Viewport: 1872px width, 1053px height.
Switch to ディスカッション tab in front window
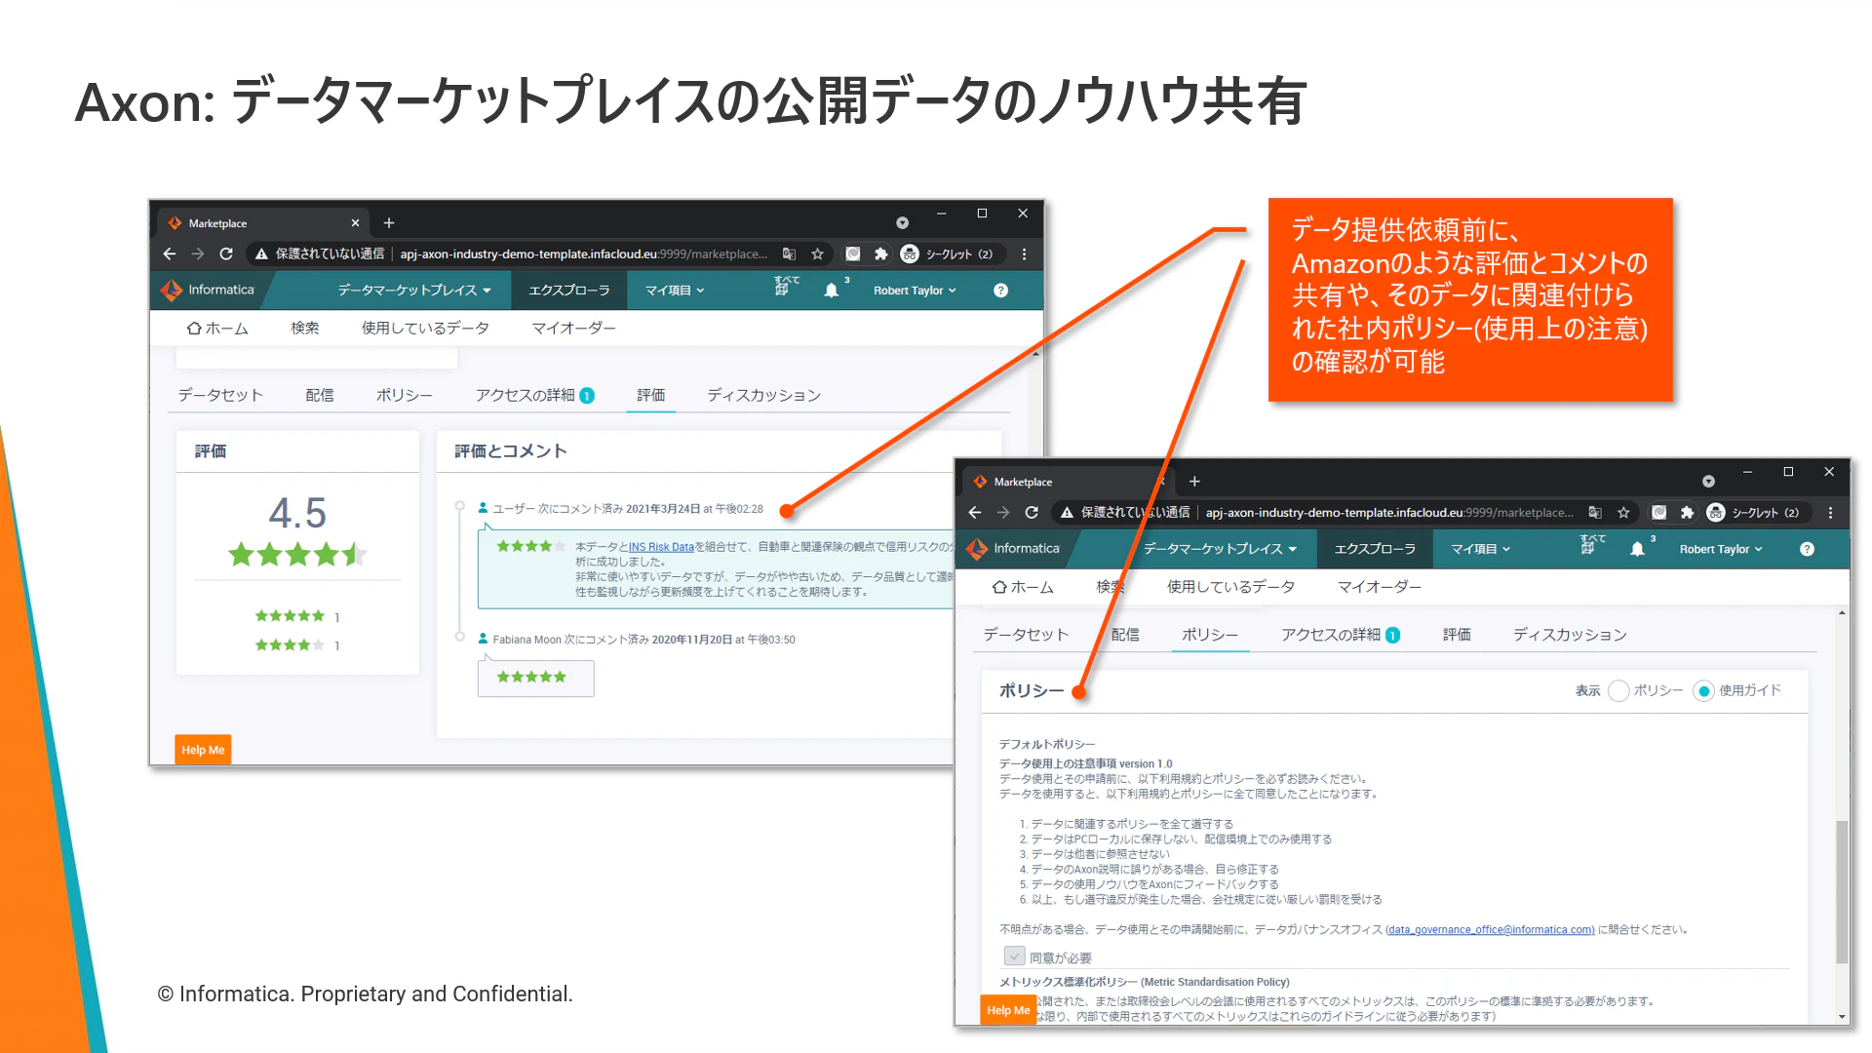[1570, 635]
